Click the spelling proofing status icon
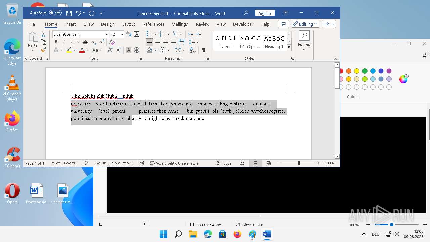The height and width of the screenshot is (242, 430). tap(85, 163)
